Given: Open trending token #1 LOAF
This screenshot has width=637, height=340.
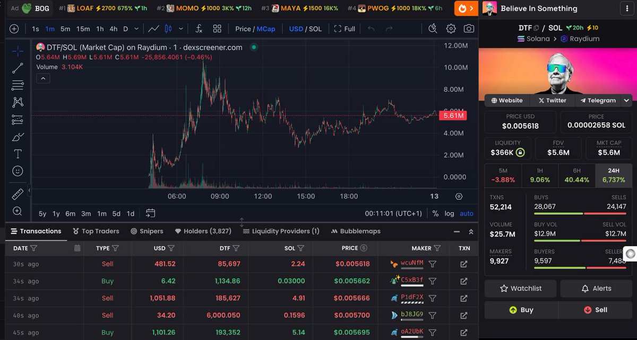Looking at the screenshot, I should tap(104, 8).
